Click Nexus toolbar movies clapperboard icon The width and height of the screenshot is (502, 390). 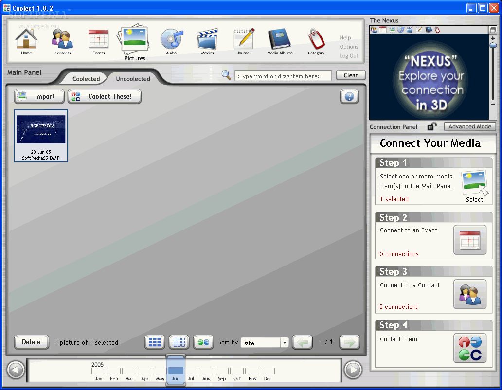(410, 30)
